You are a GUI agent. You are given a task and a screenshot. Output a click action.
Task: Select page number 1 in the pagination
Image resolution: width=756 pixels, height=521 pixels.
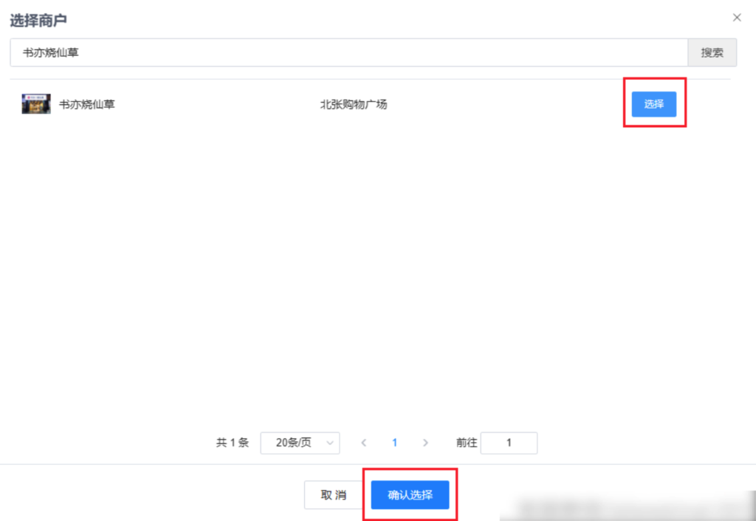pyautogui.click(x=394, y=443)
